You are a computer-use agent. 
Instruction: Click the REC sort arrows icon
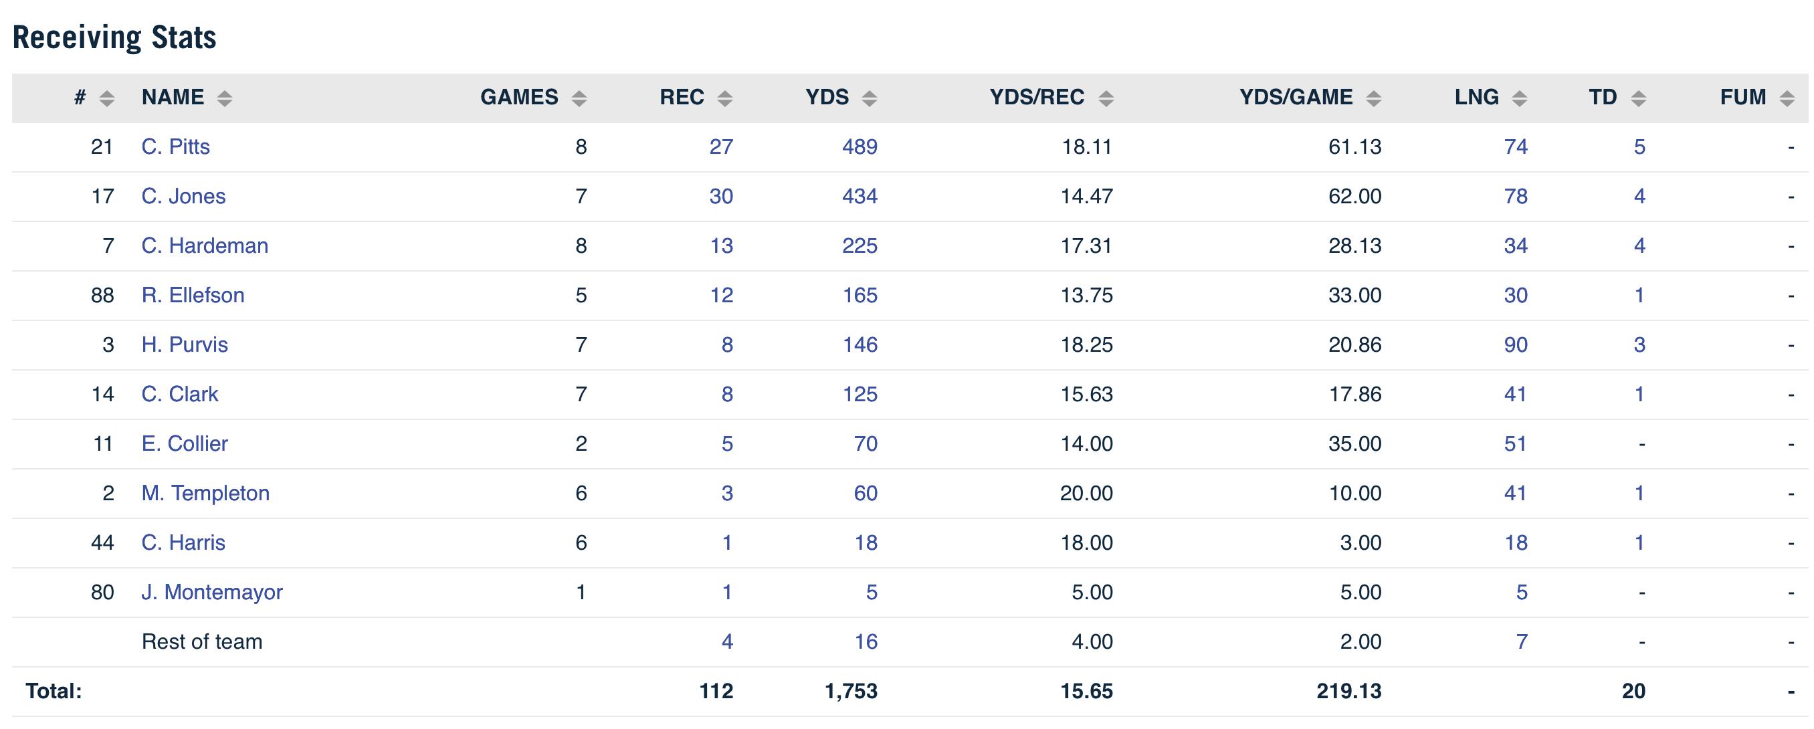pos(724,98)
